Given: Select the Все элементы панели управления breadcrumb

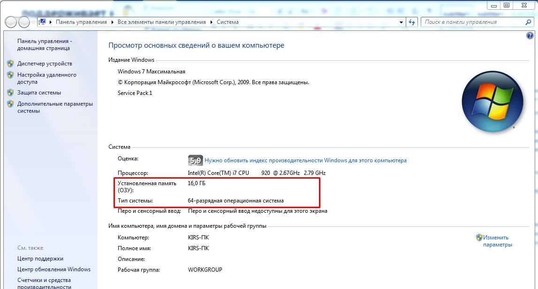Looking at the screenshot, I should point(161,22).
